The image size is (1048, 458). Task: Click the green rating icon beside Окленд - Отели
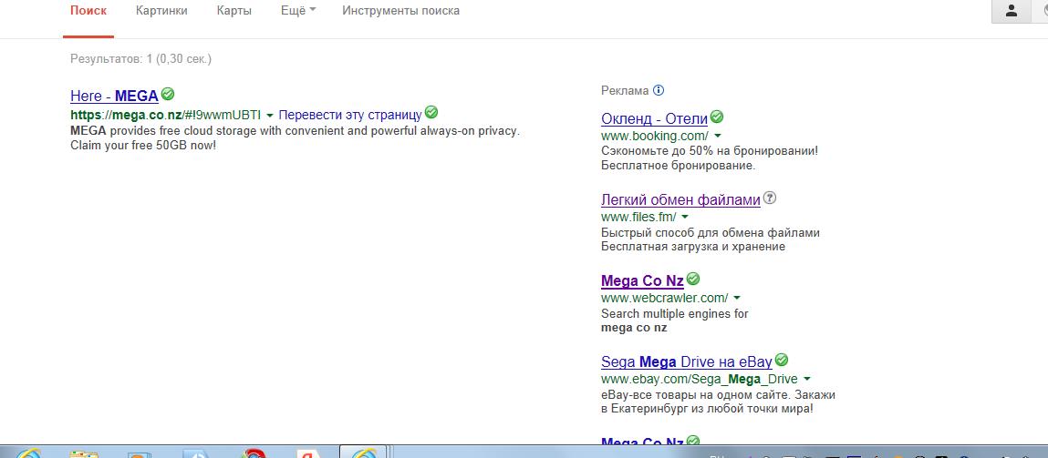point(717,117)
